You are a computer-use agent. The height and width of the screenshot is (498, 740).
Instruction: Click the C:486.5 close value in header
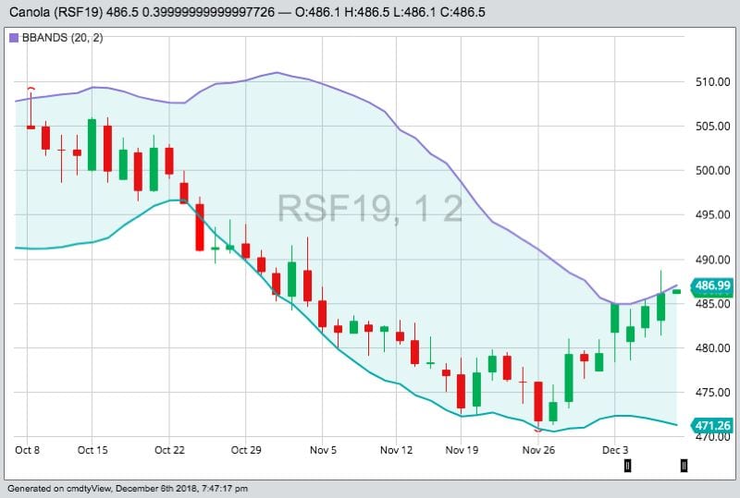coord(462,12)
